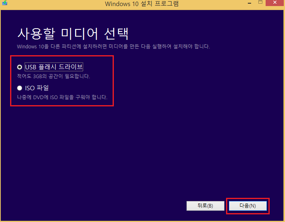Maximize the Windows 10 설치 프로그램 window
The width and height of the screenshot is (285, 222).
pos(260,2)
